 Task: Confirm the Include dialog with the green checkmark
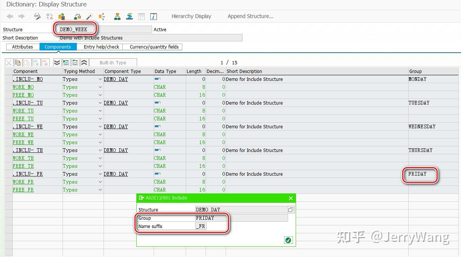pos(288,240)
